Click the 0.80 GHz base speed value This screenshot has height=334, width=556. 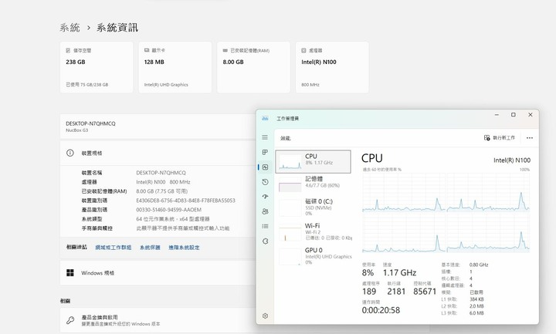tap(479, 265)
